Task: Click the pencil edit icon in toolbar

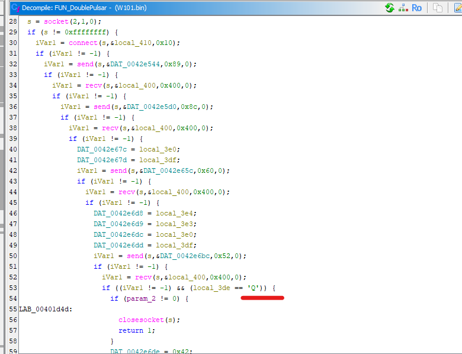Action: (x=457, y=8)
